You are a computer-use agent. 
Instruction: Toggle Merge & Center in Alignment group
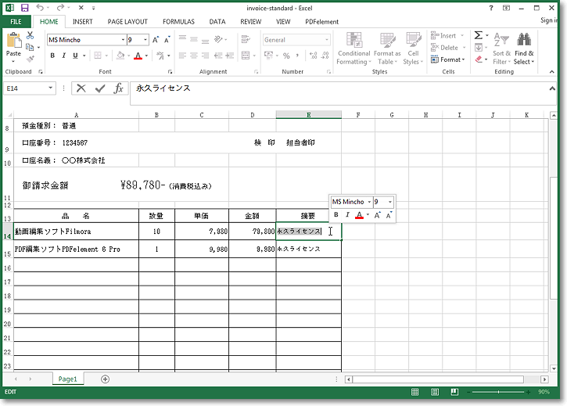tap(246, 56)
